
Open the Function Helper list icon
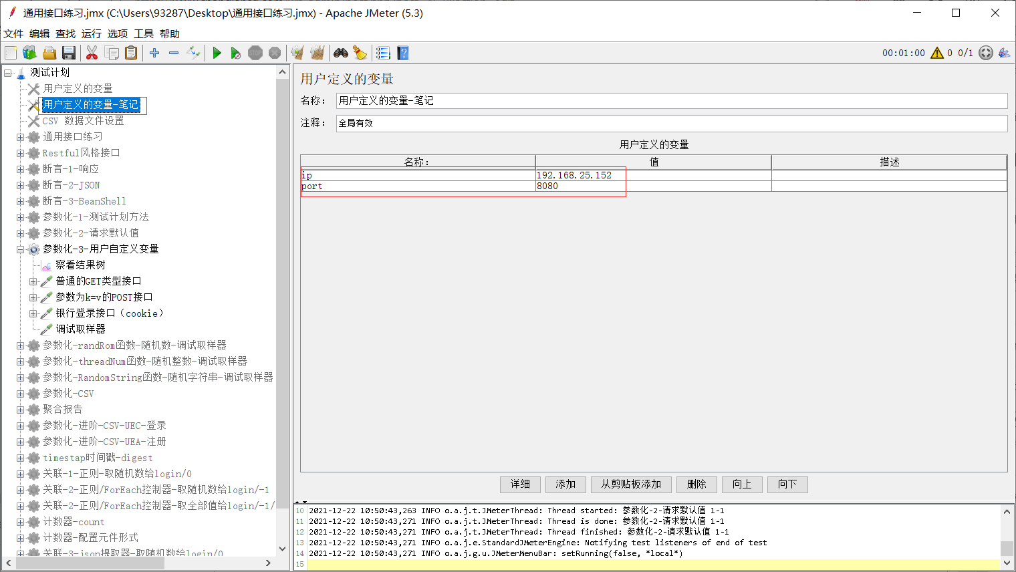pos(383,53)
